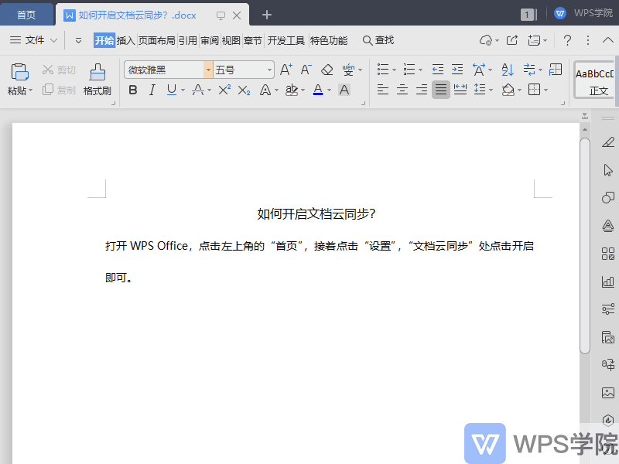Click the character shading A icon
This screenshot has height=464, width=619.
[344, 90]
